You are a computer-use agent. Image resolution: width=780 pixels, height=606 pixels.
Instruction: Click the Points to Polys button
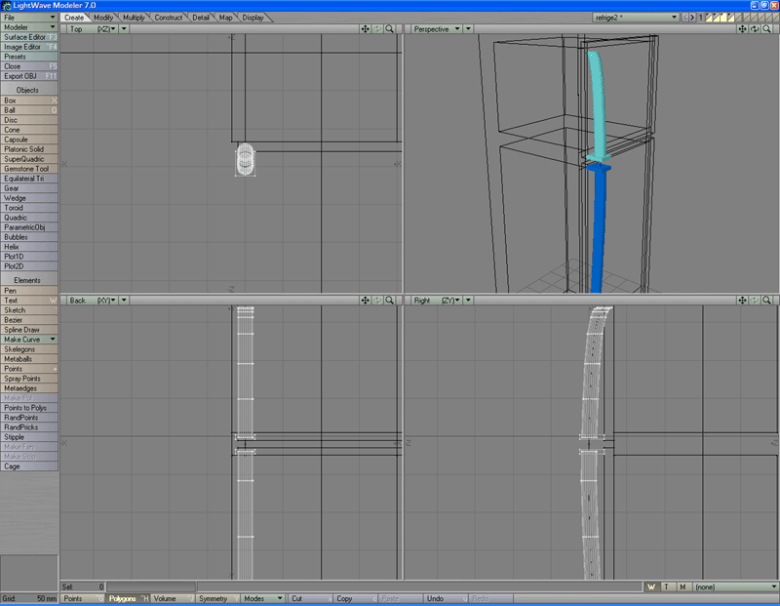pos(29,408)
